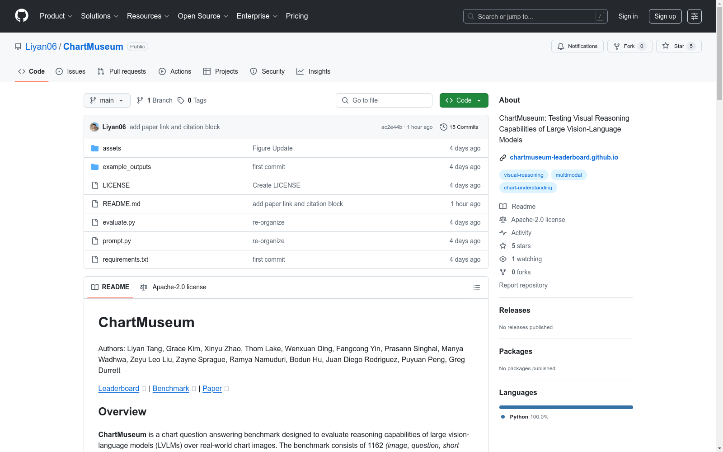Image resolution: width=723 pixels, height=452 pixels.
Task: Click the link icon beside website URL
Action: coord(503,158)
